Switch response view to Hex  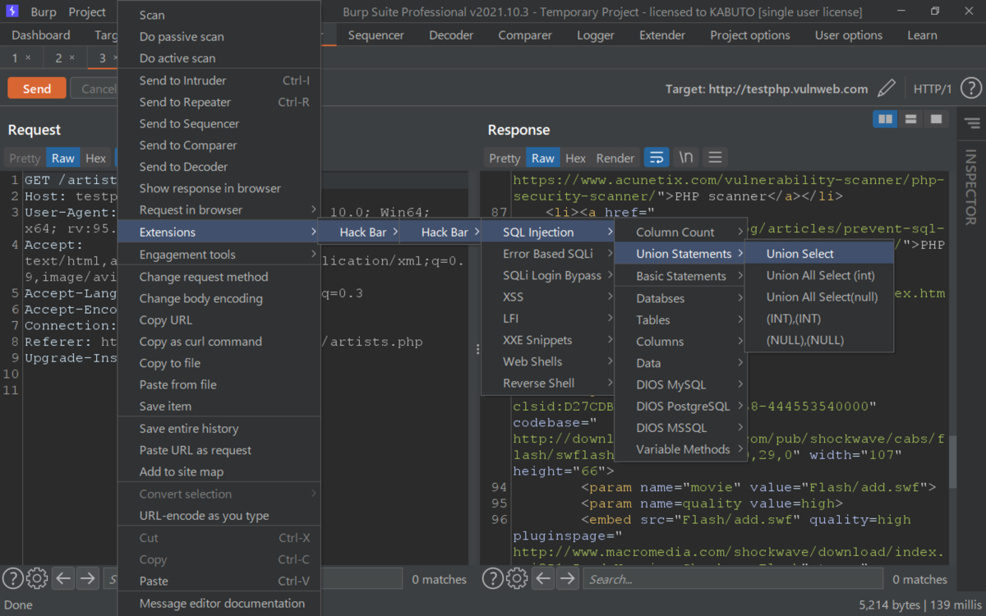575,159
